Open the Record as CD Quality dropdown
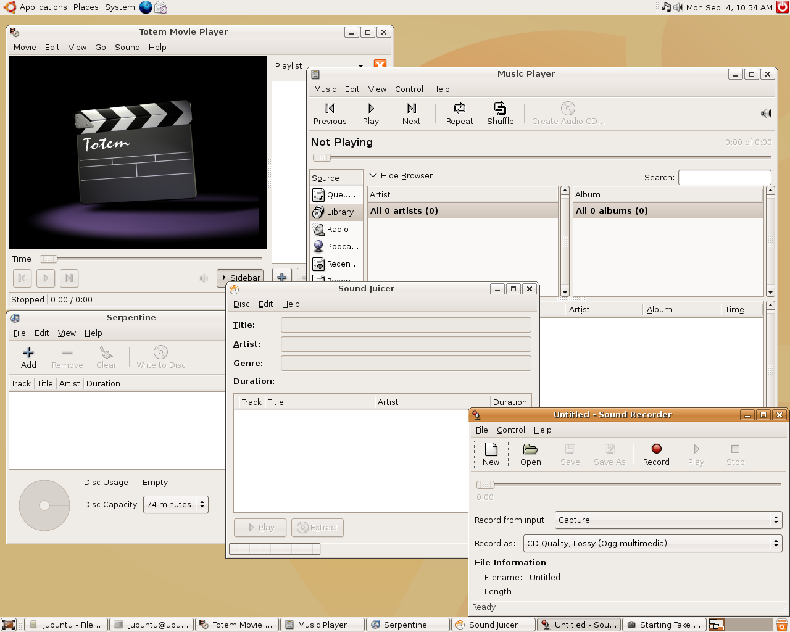Image resolution: width=790 pixels, height=632 pixels. click(x=653, y=543)
